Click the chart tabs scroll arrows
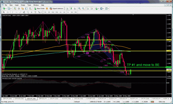 point(169,99)
